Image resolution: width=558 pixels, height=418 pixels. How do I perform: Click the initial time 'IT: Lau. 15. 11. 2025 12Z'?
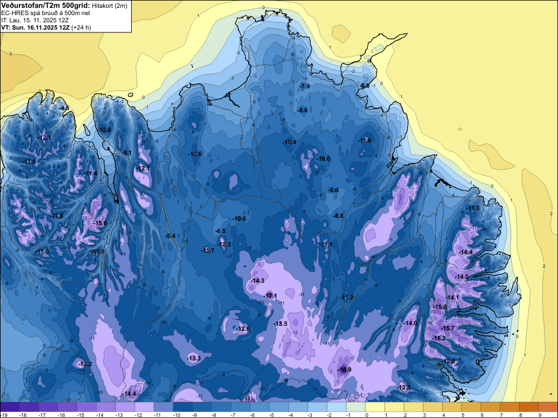coord(35,20)
